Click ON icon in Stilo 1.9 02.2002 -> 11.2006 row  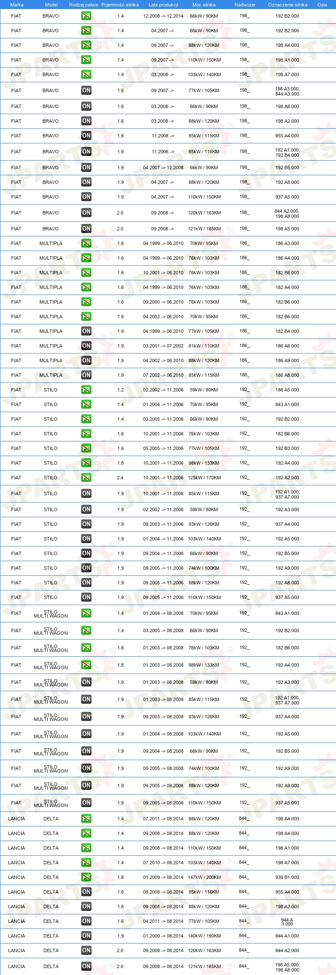86,509
